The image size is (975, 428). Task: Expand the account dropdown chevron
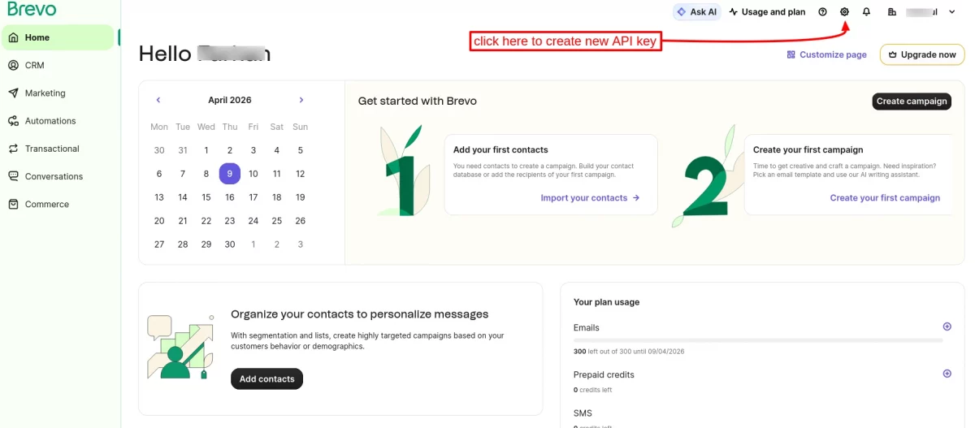coord(952,12)
